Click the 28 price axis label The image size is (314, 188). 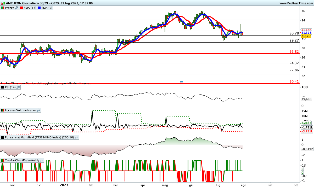pos(303,48)
